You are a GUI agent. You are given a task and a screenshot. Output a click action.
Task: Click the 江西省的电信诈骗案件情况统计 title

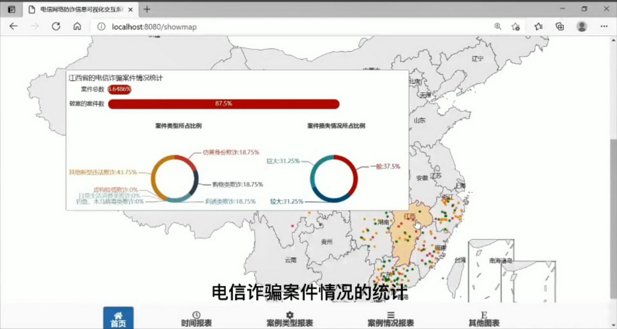116,78
